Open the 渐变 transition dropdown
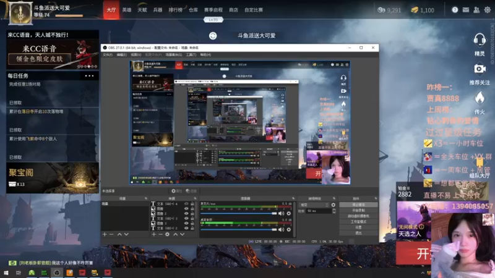 coord(314,205)
